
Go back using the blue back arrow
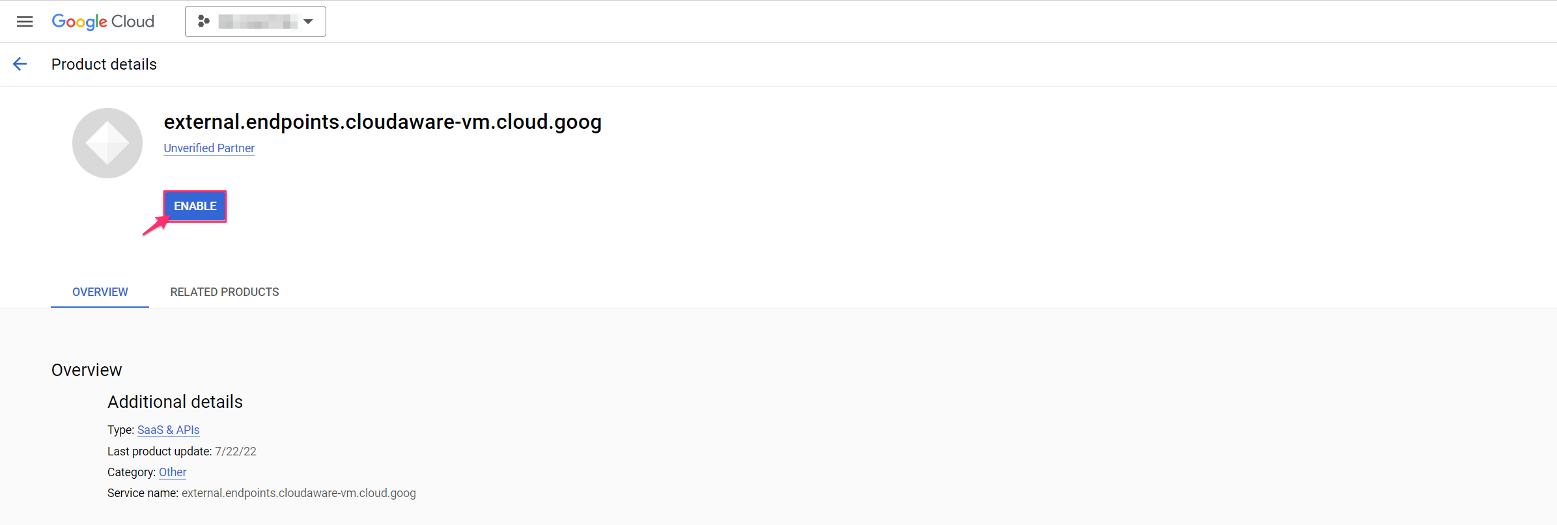[x=20, y=64]
